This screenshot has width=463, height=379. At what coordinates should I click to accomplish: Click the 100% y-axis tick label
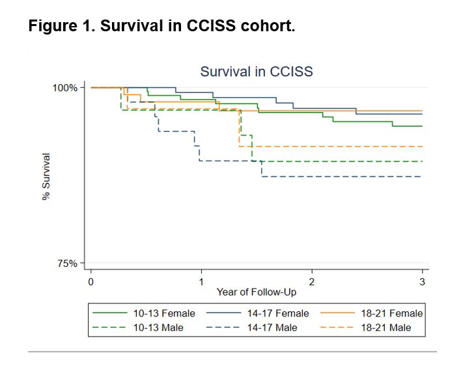[x=65, y=87]
